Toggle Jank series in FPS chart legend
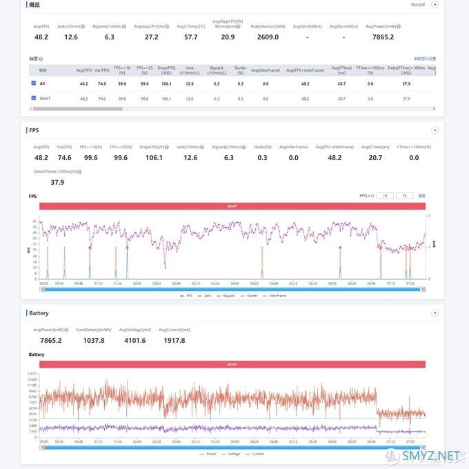 coord(204,296)
